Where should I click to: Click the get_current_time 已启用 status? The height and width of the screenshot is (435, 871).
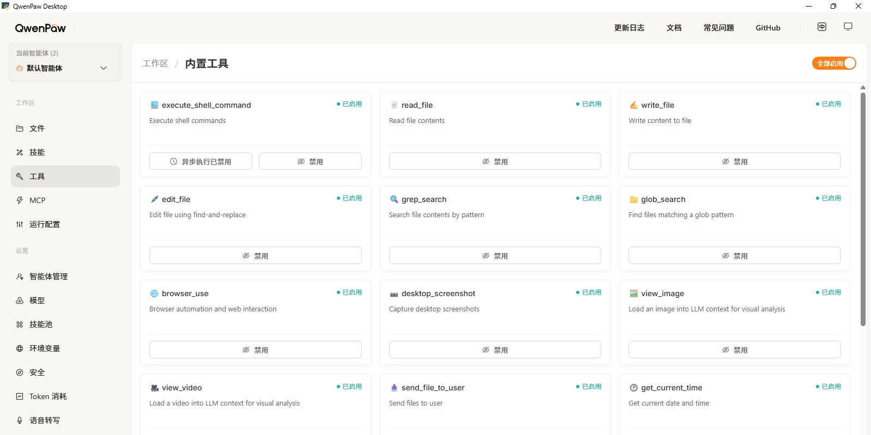tap(828, 387)
